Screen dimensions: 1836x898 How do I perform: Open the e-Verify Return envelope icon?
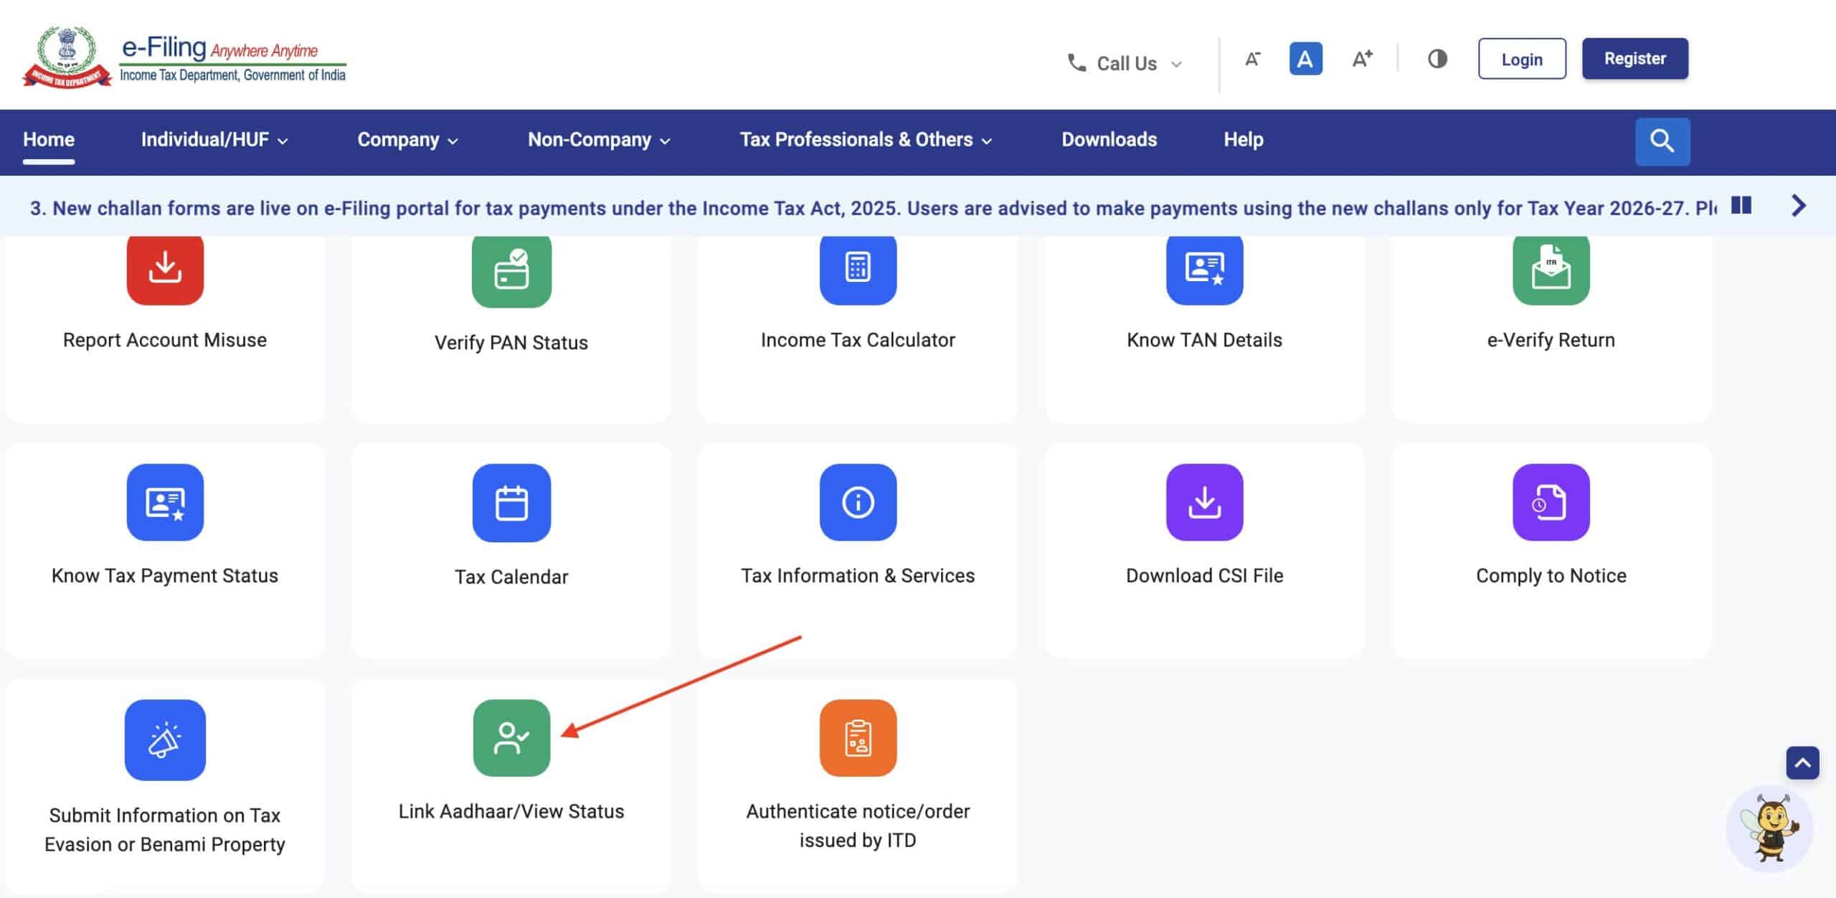click(x=1551, y=270)
